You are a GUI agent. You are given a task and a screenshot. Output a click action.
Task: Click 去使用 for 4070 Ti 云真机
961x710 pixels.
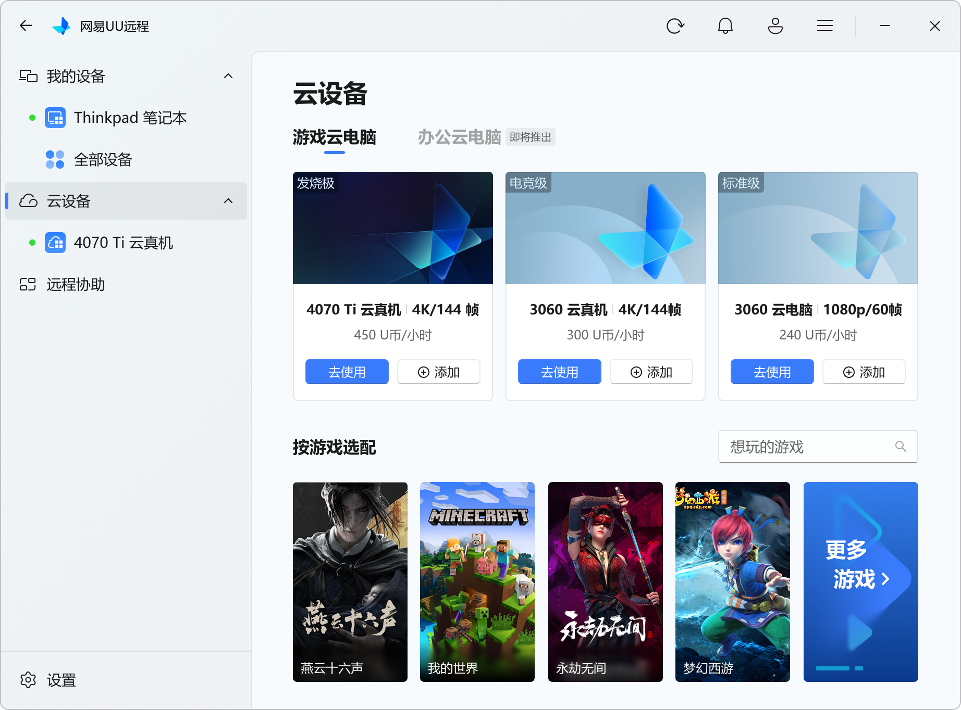(x=347, y=372)
